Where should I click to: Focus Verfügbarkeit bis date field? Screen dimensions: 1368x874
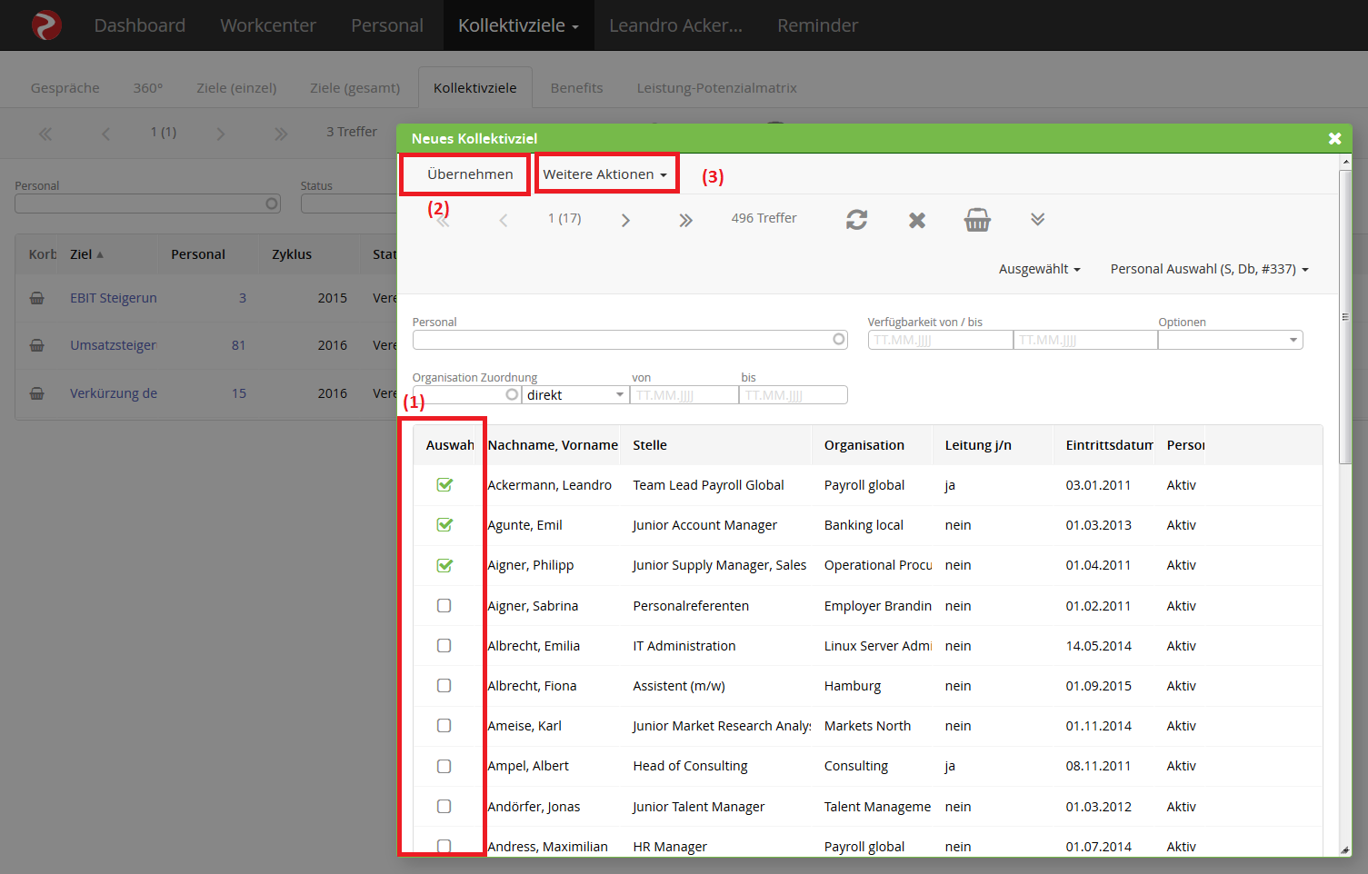coord(1085,340)
